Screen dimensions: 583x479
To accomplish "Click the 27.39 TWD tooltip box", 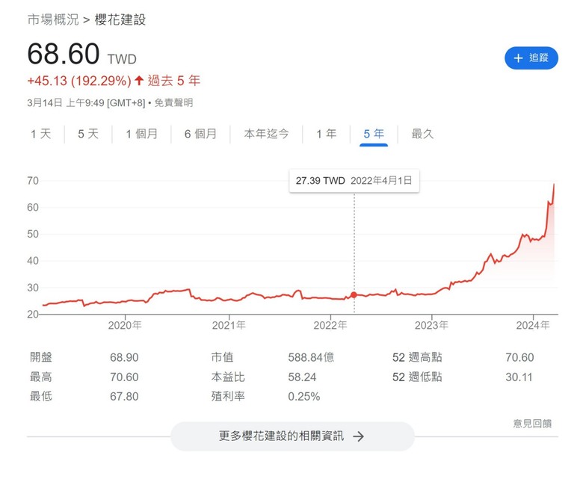I will click(354, 181).
